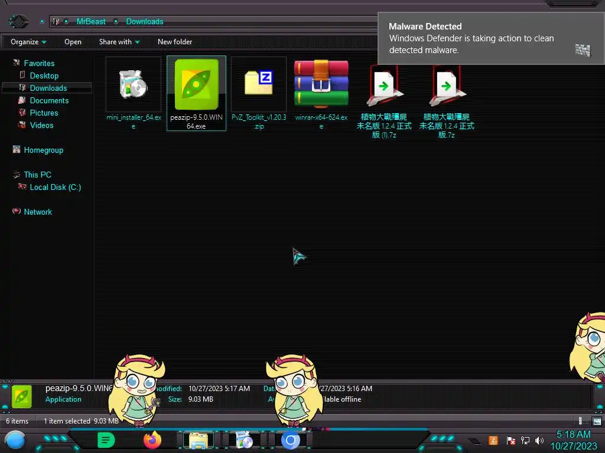The image size is (605, 453).
Task: Launch Firefox from the taskbar
Action: (152, 440)
